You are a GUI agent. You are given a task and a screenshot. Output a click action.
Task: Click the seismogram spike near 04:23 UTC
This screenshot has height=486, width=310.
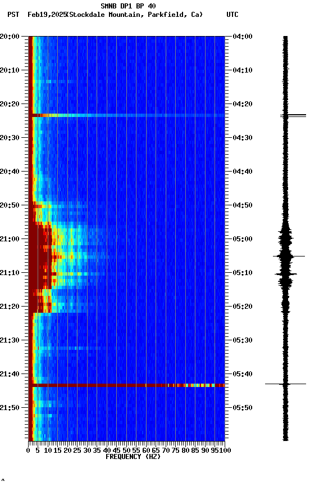[293, 116]
